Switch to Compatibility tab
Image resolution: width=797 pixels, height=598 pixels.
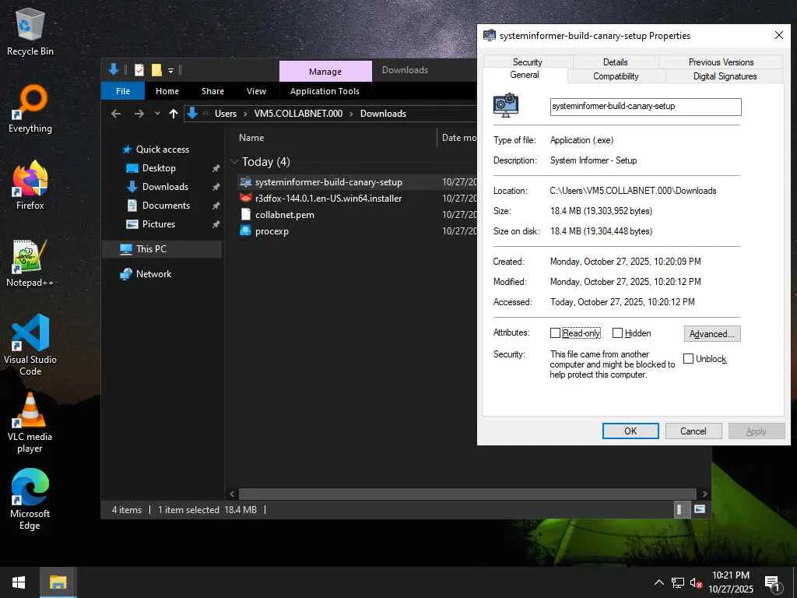coord(616,76)
